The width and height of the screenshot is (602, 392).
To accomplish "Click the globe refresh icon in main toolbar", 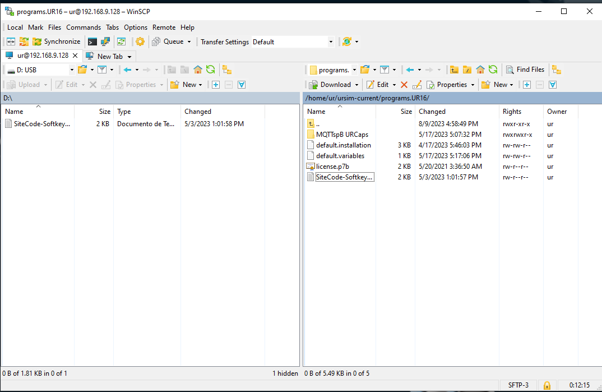I will click(347, 41).
